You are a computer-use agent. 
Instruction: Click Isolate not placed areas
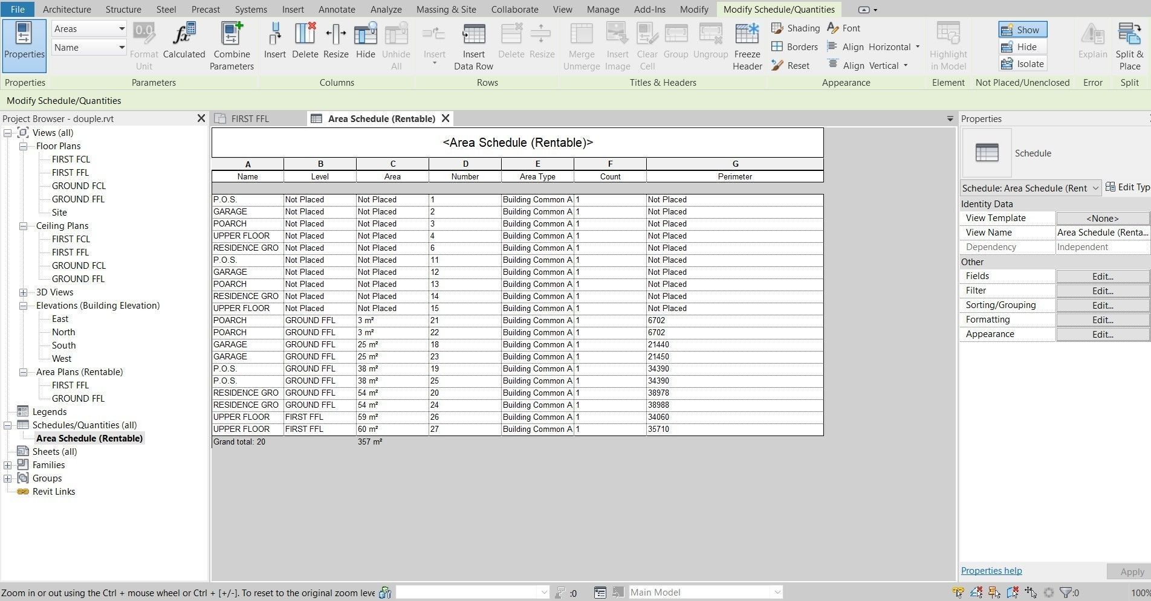(x=1022, y=64)
